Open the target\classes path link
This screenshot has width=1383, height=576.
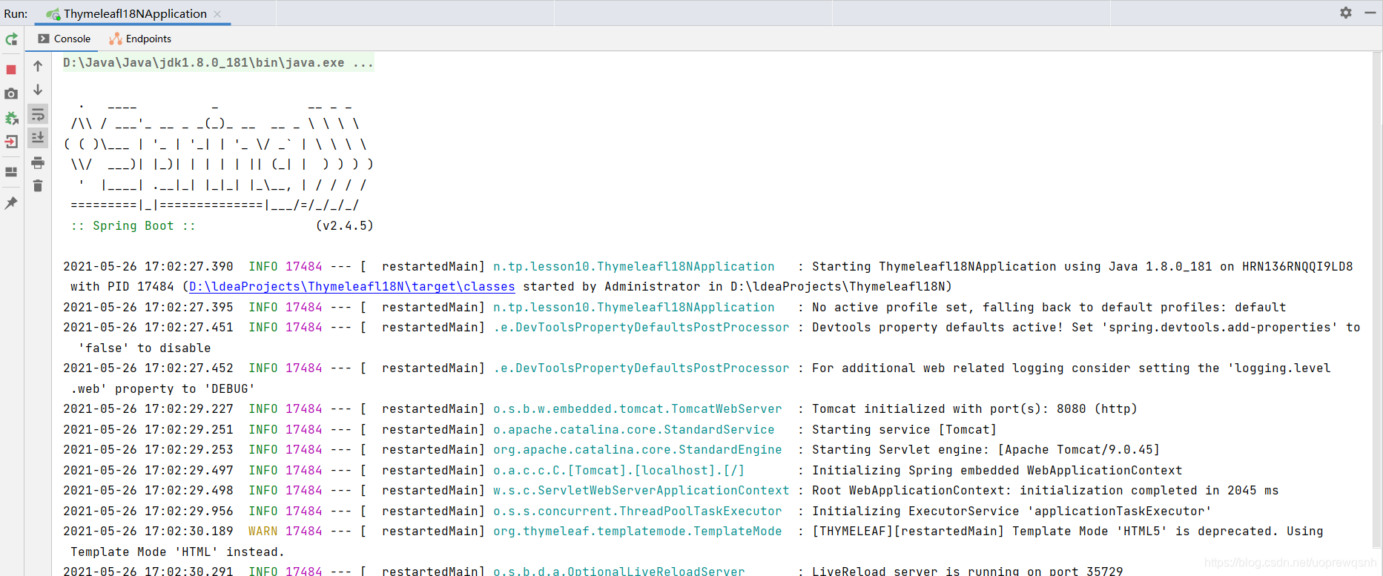(x=352, y=287)
